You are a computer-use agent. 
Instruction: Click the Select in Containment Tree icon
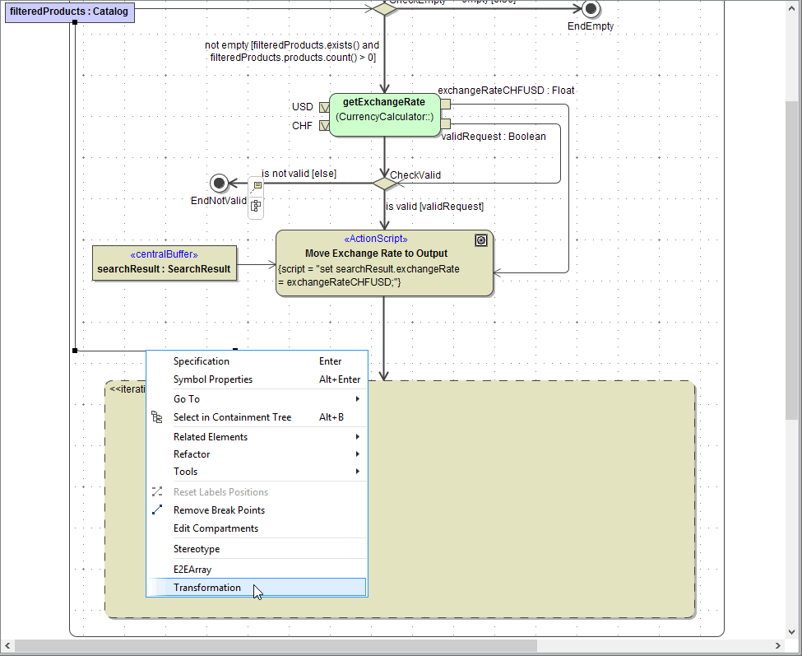coord(157,417)
